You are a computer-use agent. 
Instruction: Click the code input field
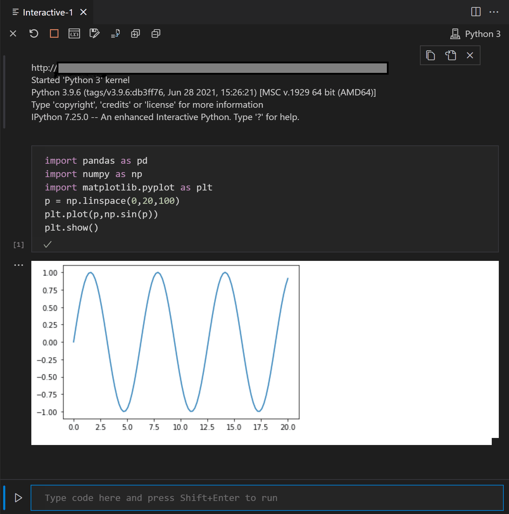pyautogui.click(x=246, y=498)
